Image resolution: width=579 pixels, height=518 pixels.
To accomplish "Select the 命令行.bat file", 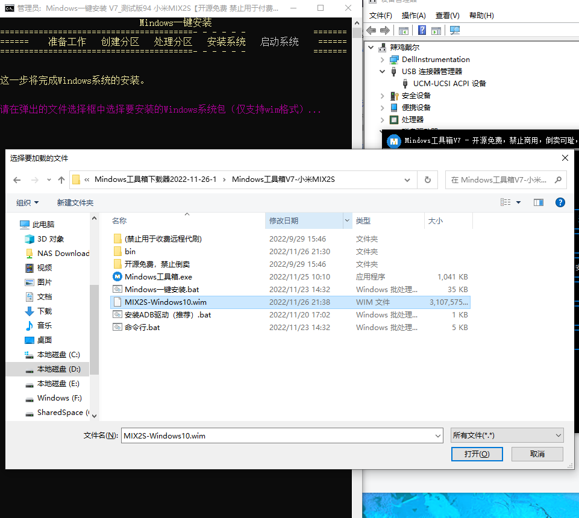I will click(x=142, y=328).
